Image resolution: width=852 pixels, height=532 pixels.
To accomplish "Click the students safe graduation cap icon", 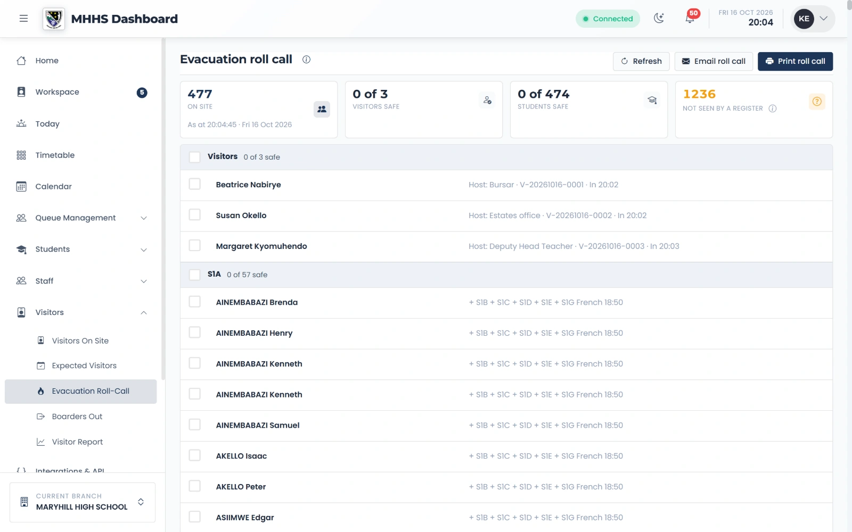I will click(652, 100).
